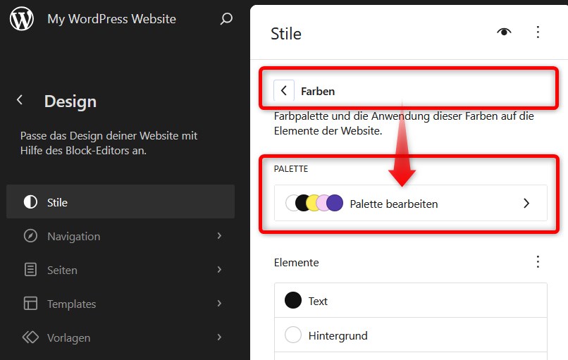This screenshot has width=568, height=360.
Task: Click the Templates layout icon
Action: tap(30, 303)
